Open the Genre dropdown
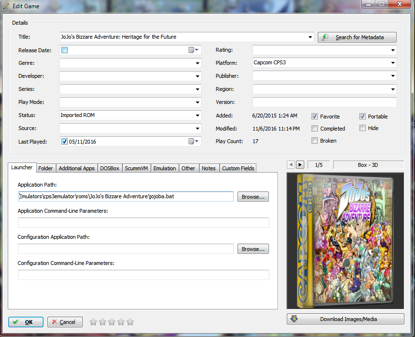 [197, 63]
